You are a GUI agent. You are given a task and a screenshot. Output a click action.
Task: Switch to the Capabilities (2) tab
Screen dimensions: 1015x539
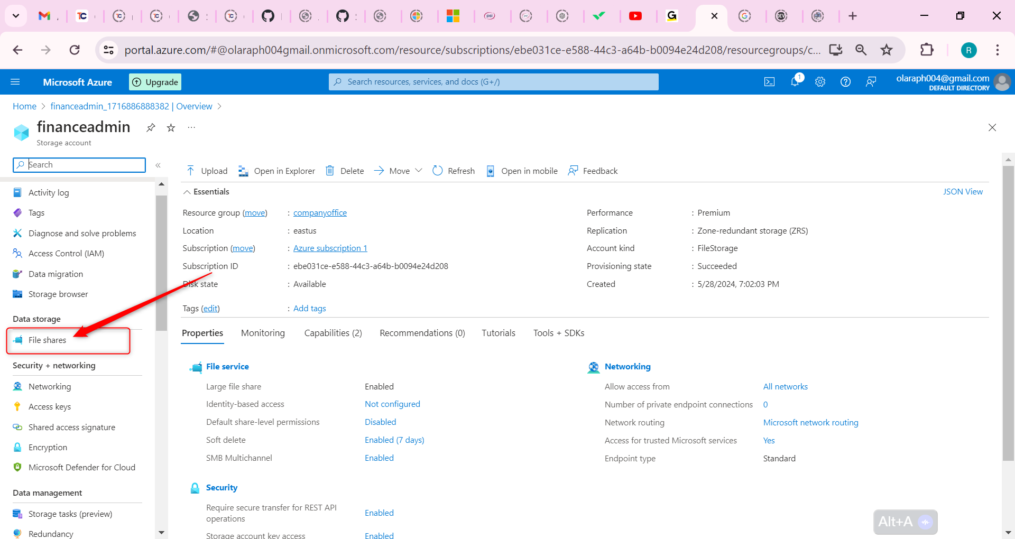[x=333, y=333]
